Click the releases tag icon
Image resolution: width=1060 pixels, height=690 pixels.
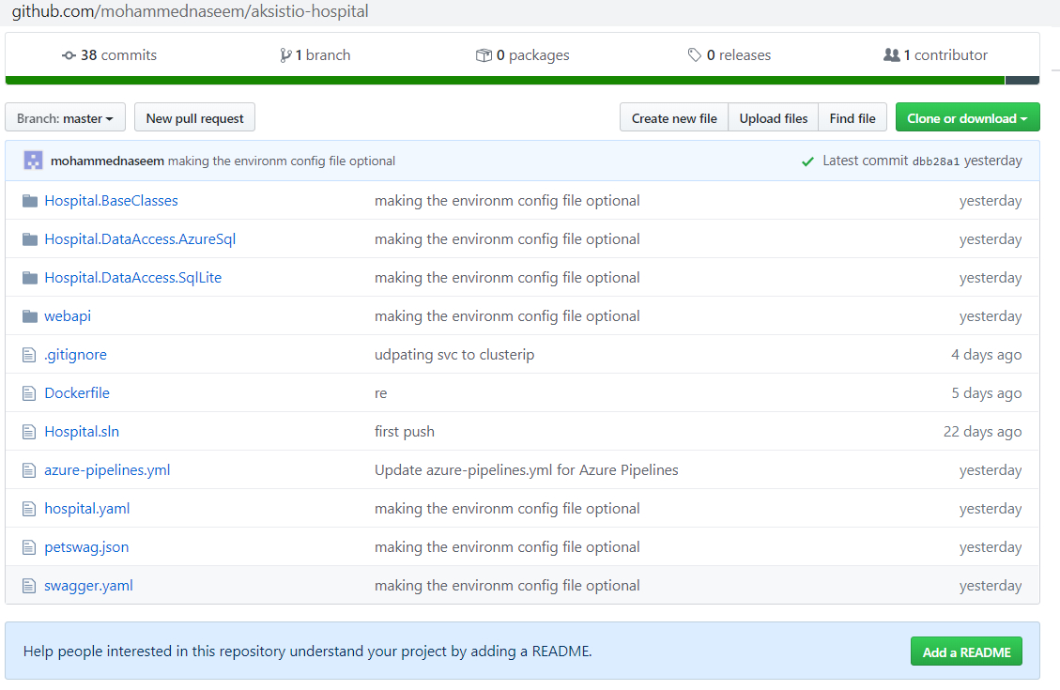(x=694, y=55)
